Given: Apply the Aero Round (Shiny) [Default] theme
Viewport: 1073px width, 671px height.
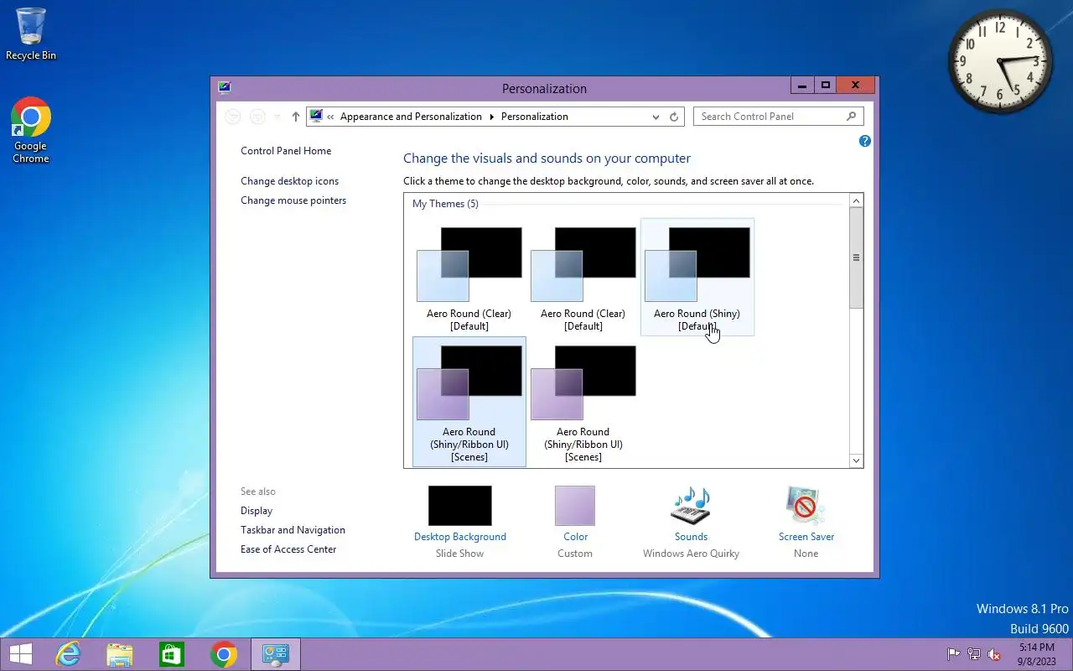Looking at the screenshot, I should pyautogui.click(x=697, y=277).
